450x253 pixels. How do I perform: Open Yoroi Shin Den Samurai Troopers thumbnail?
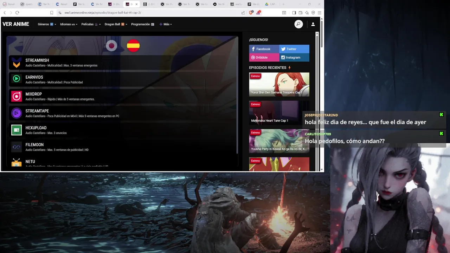point(279,84)
